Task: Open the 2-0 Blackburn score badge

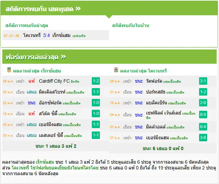Action: coord(203,103)
